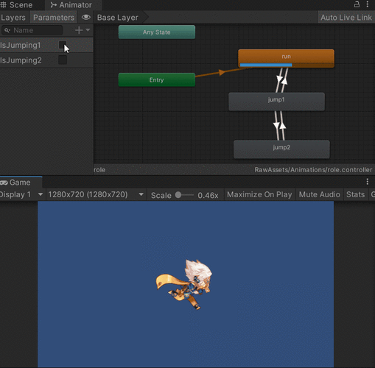The height and width of the screenshot is (368, 375).
Task: Click the Game tab controller icon
Action: pos(4,183)
